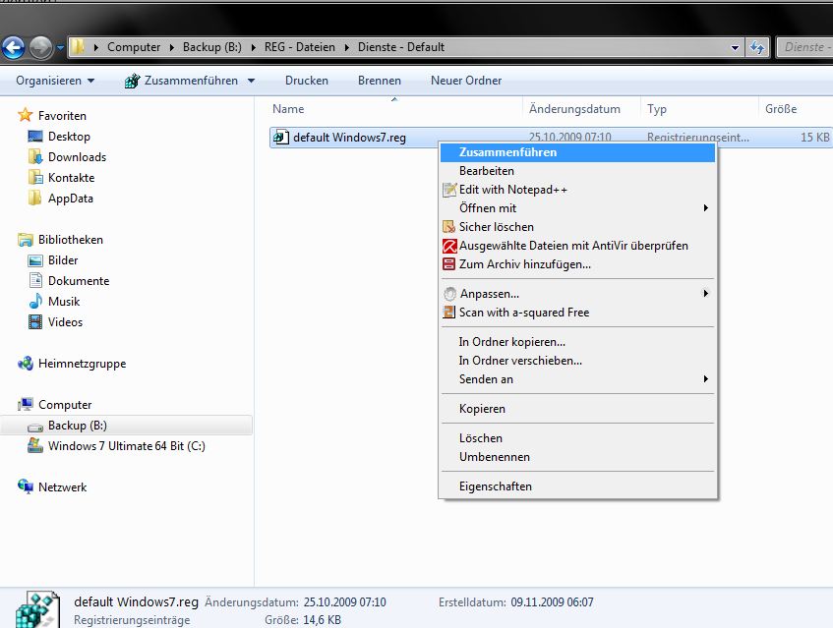Click the folder icon in address bar
The width and height of the screenshot is (833, 628).
coord(78,47)
